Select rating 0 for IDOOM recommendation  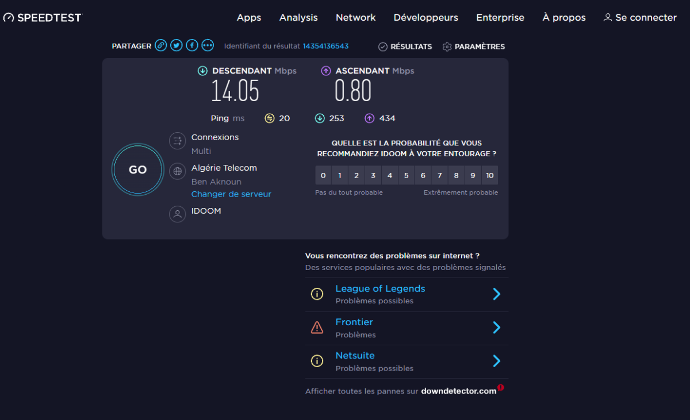pos(323,175)
